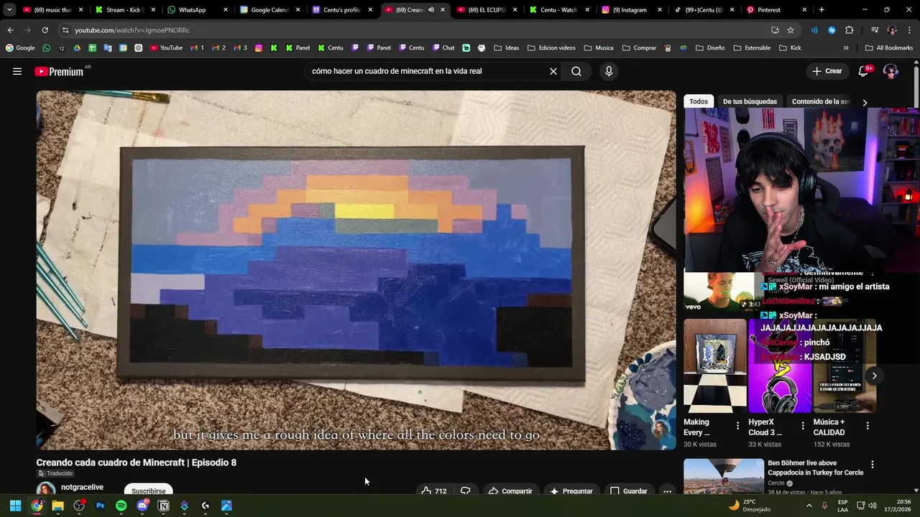
Task: Open tab search dropdown arrow
Action: click(x=9, y=10)
